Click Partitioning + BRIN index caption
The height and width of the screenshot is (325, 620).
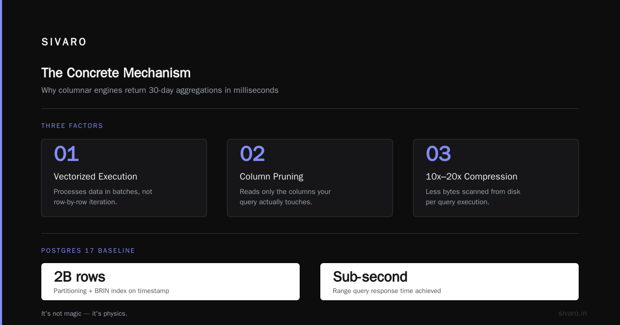(x=111, y=291)
